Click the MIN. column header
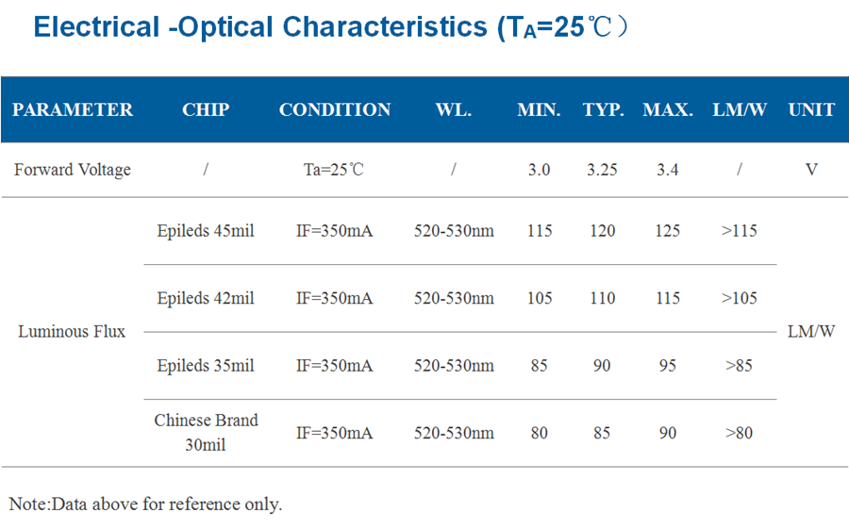849x529 pixels. 539,110
